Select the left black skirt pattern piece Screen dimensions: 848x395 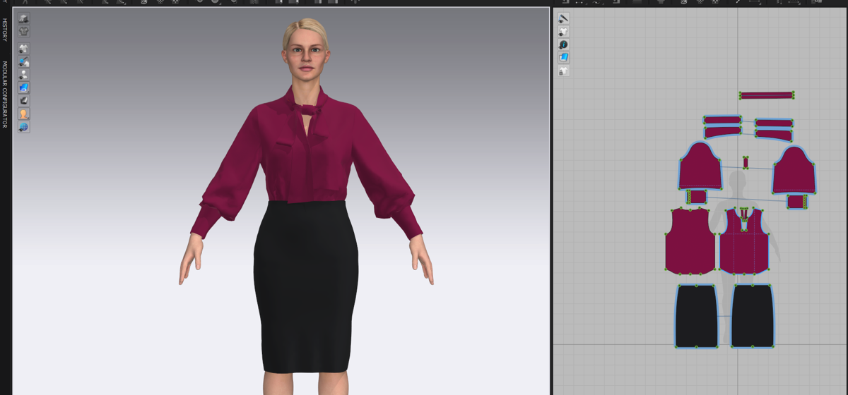696,316
